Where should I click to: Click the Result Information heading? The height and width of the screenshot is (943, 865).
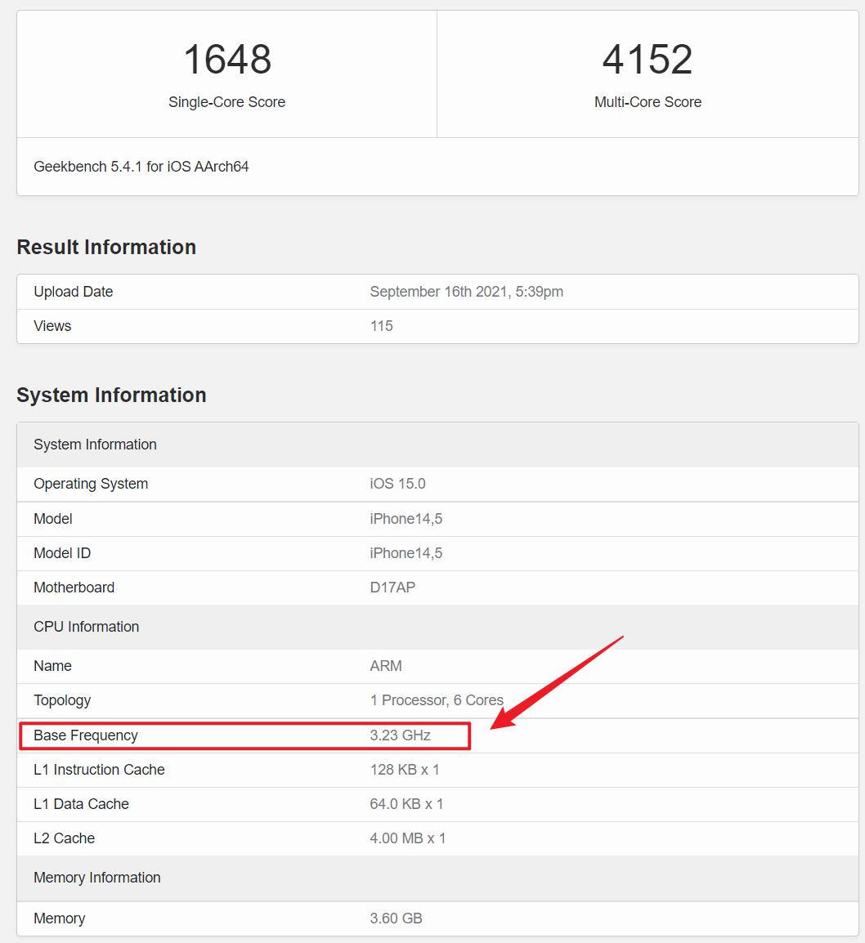(106, 247)
